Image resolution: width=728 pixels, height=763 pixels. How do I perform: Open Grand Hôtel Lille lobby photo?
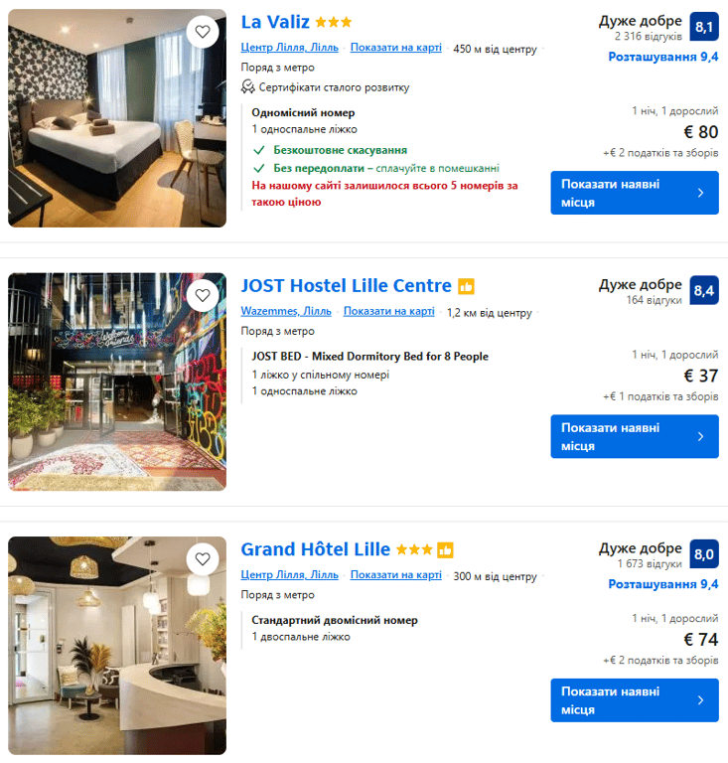117,646
